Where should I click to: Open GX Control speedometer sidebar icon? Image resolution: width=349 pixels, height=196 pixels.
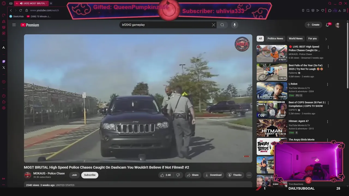click(4, 15)
